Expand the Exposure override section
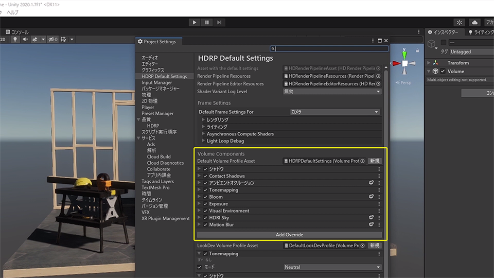Image resolution: width=494 pixels, height=278 pixels. [x=200, y=204]
